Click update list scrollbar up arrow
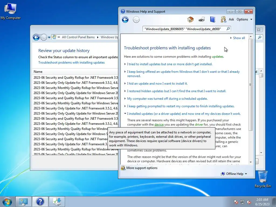The image size is (276, 207). coord(261,71)
